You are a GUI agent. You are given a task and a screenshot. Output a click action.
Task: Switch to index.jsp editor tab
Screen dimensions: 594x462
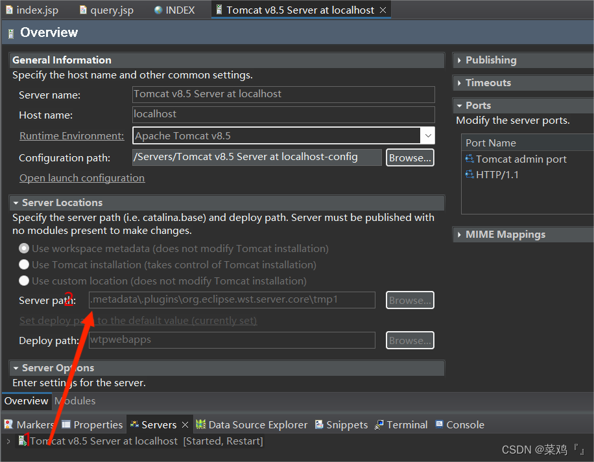tap(32, 10)
